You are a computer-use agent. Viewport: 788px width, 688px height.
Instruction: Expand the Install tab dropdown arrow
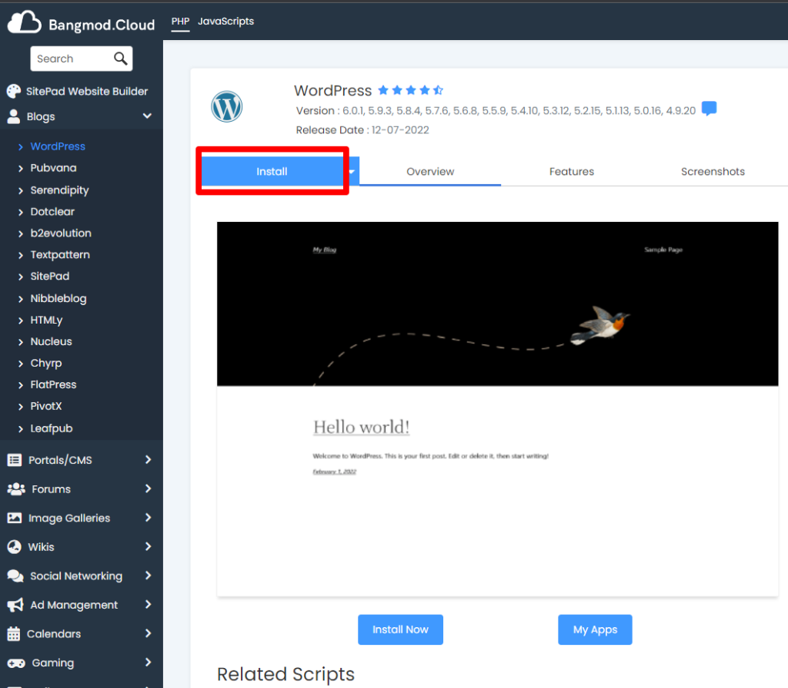click(x=352, y=171)
